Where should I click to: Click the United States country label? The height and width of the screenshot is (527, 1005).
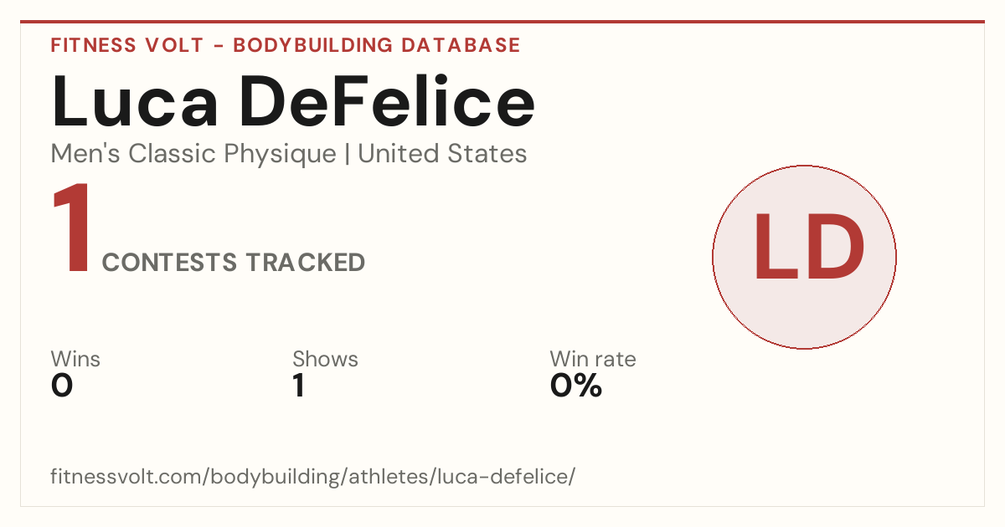(x=442, y=154)
